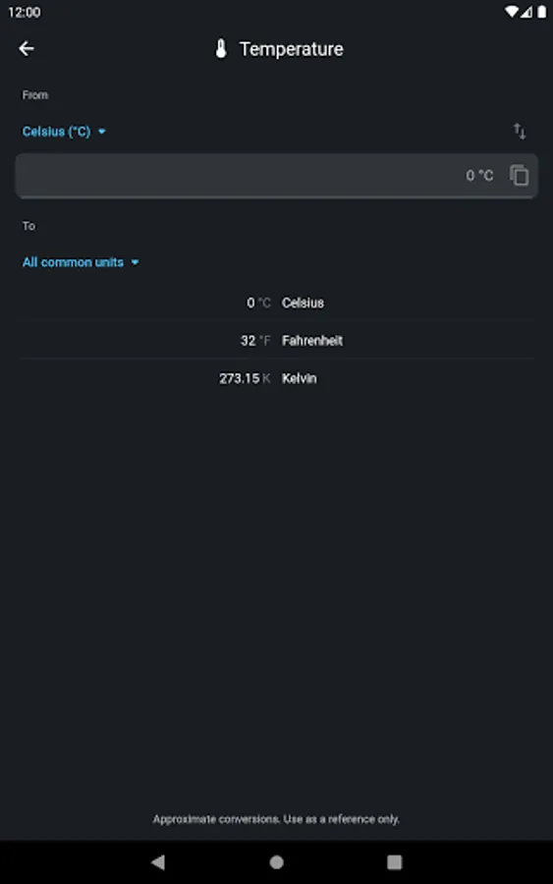Click the Temperature title text
This screenshot has height=884, width=553.
[292, 49]
